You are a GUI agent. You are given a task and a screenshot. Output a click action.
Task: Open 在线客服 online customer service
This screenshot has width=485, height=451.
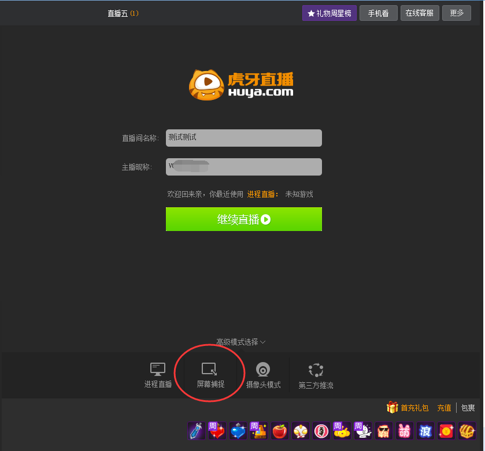click(x=420, y=13)
